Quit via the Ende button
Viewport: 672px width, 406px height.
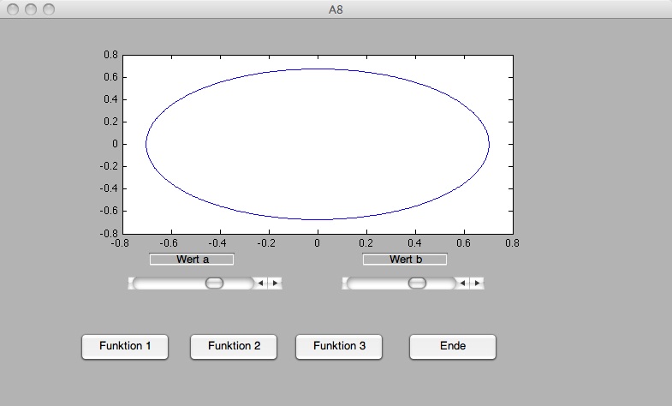(x=453, y=346)
